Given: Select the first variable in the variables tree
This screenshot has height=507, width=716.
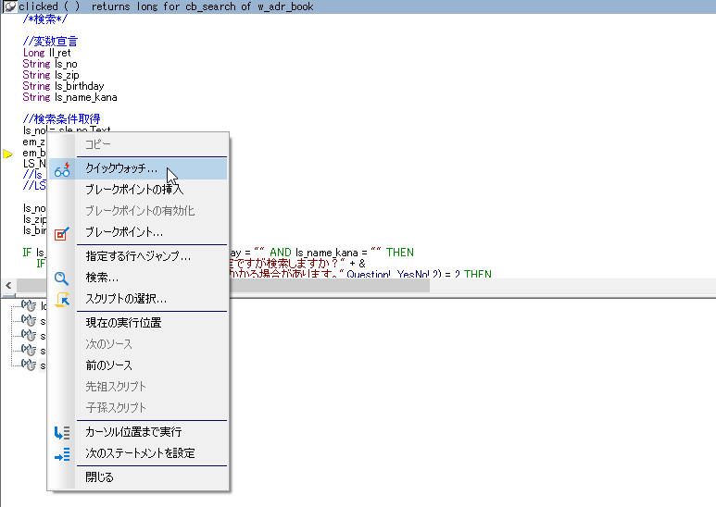Looking at the screenshot, I should coord(30,306).
